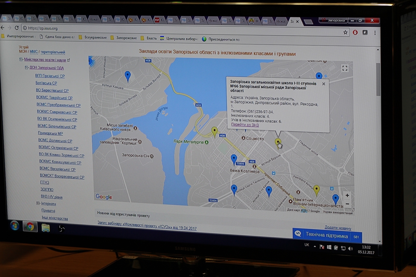Select ВОКМС Таврійської СР in the tree
The height and width of the screenshot is (277, 416).
54,98
